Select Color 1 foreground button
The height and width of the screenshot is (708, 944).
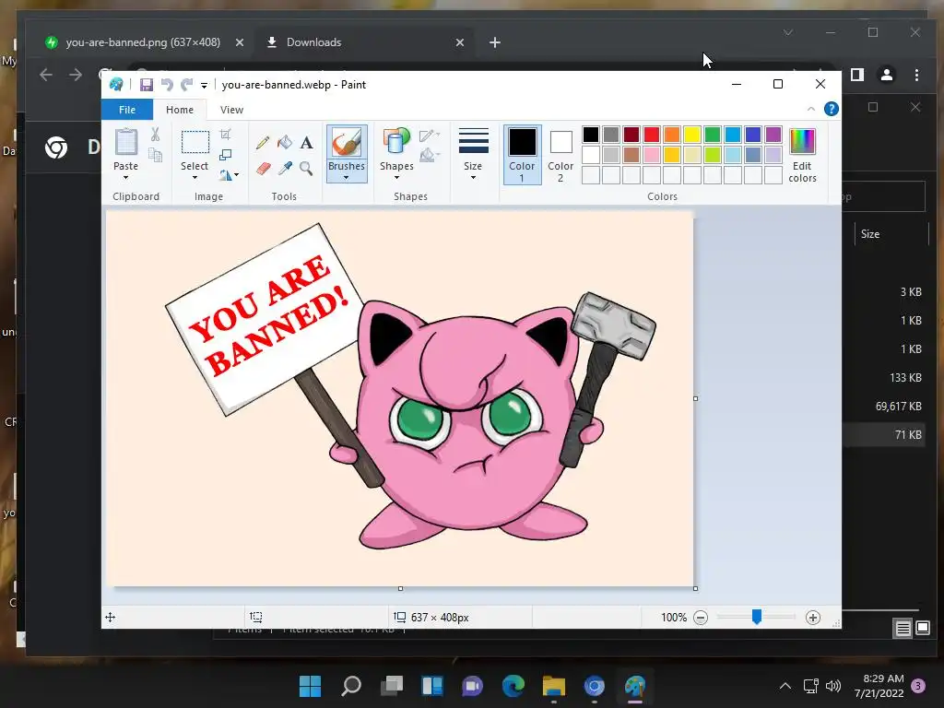point(522,154)
